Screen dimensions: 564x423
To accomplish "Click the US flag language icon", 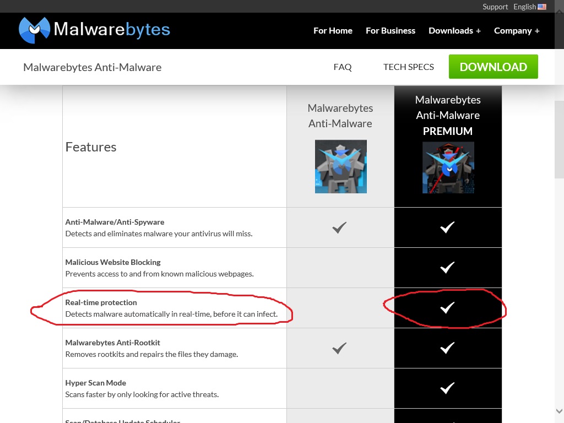I will click(x=542, y=7).
